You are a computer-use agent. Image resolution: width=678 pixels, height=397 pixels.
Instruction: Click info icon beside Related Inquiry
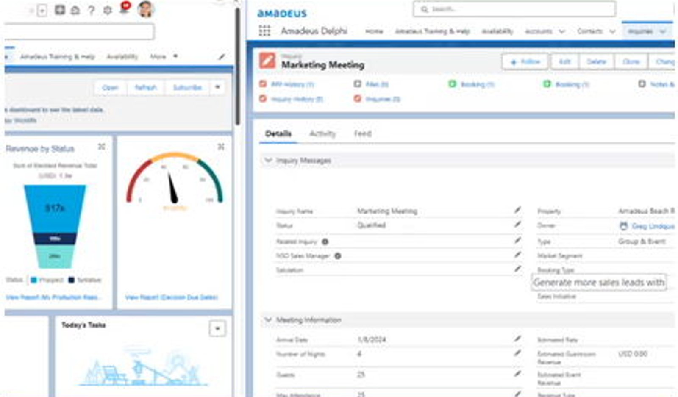click(325, 242)
